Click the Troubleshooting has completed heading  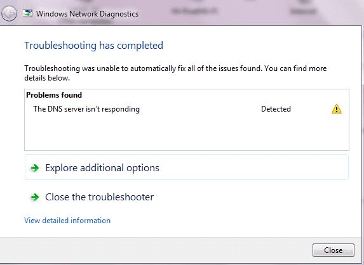point(93,46)
